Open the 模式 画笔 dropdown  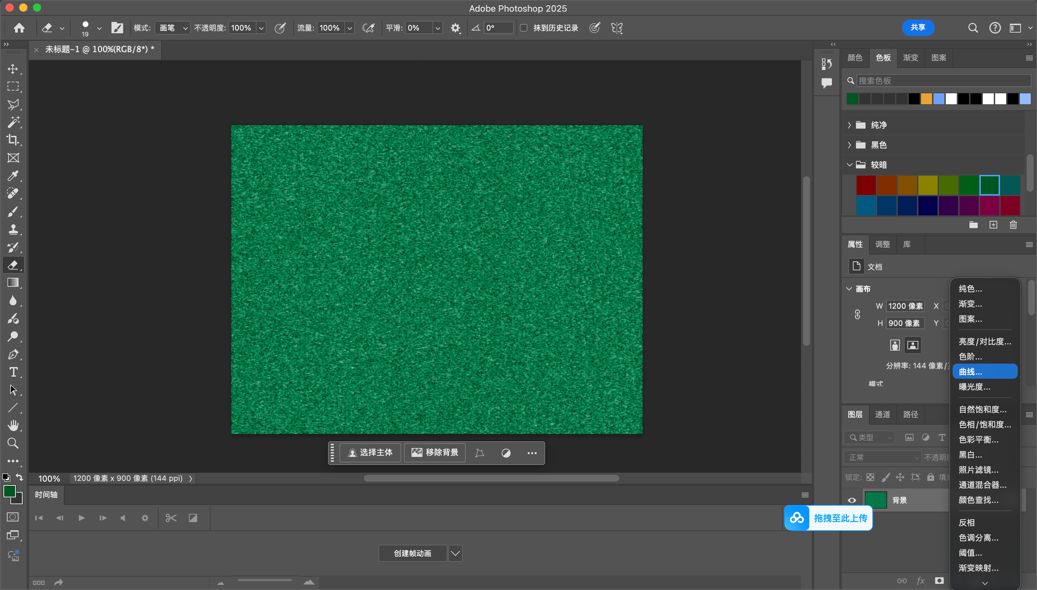coord(172,28)
